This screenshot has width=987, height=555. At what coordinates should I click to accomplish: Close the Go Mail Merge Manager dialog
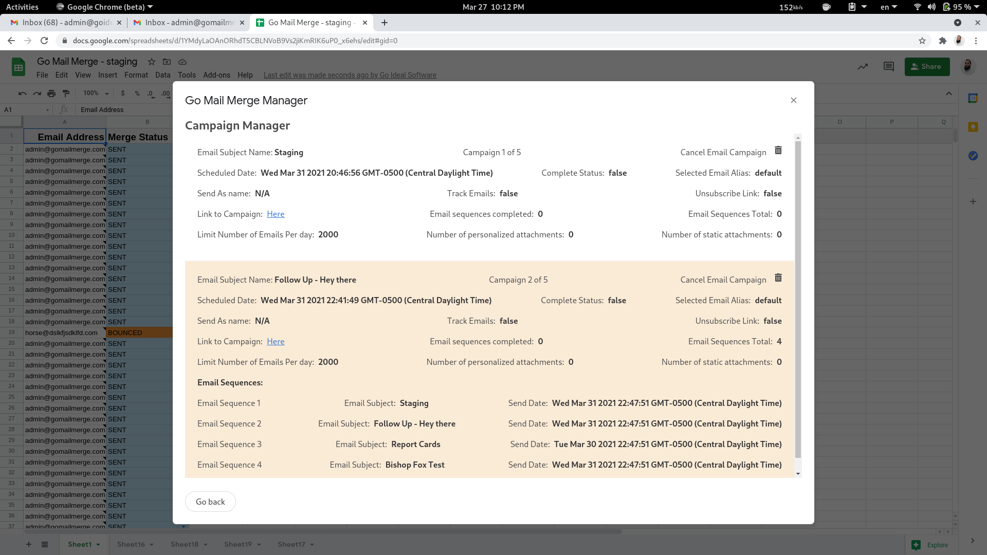pyautogui.click(x=793, y=100)
